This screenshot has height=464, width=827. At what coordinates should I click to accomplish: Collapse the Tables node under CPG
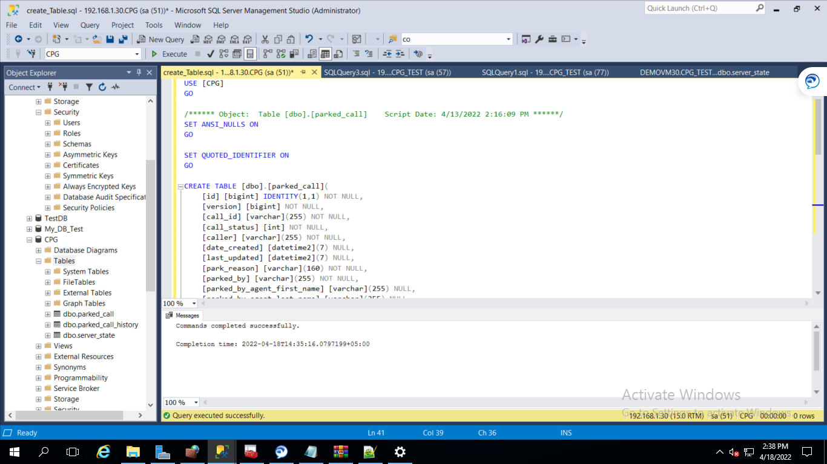tap(38, 260)
